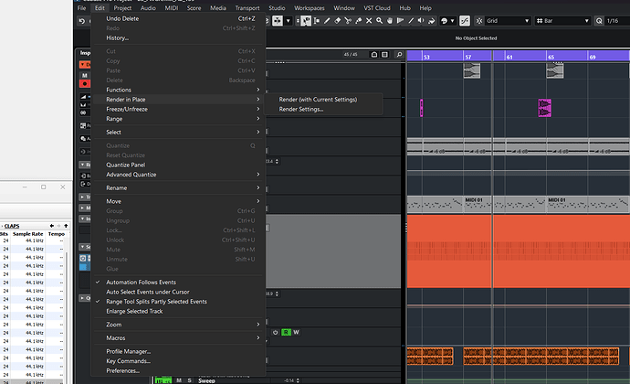630x384 pixels.
Task: Toggle Auto Select Events under Cursor
Action: [x=149, y=292]
